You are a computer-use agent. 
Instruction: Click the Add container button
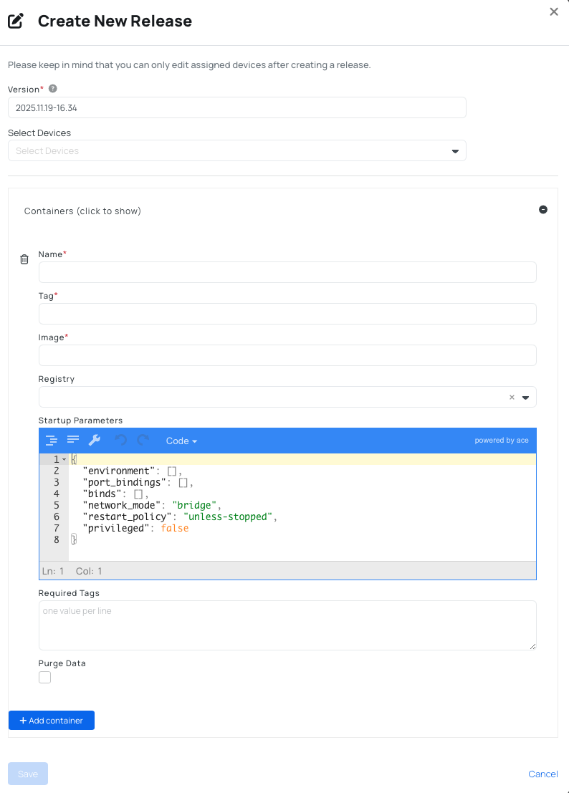tap(51, 720)
